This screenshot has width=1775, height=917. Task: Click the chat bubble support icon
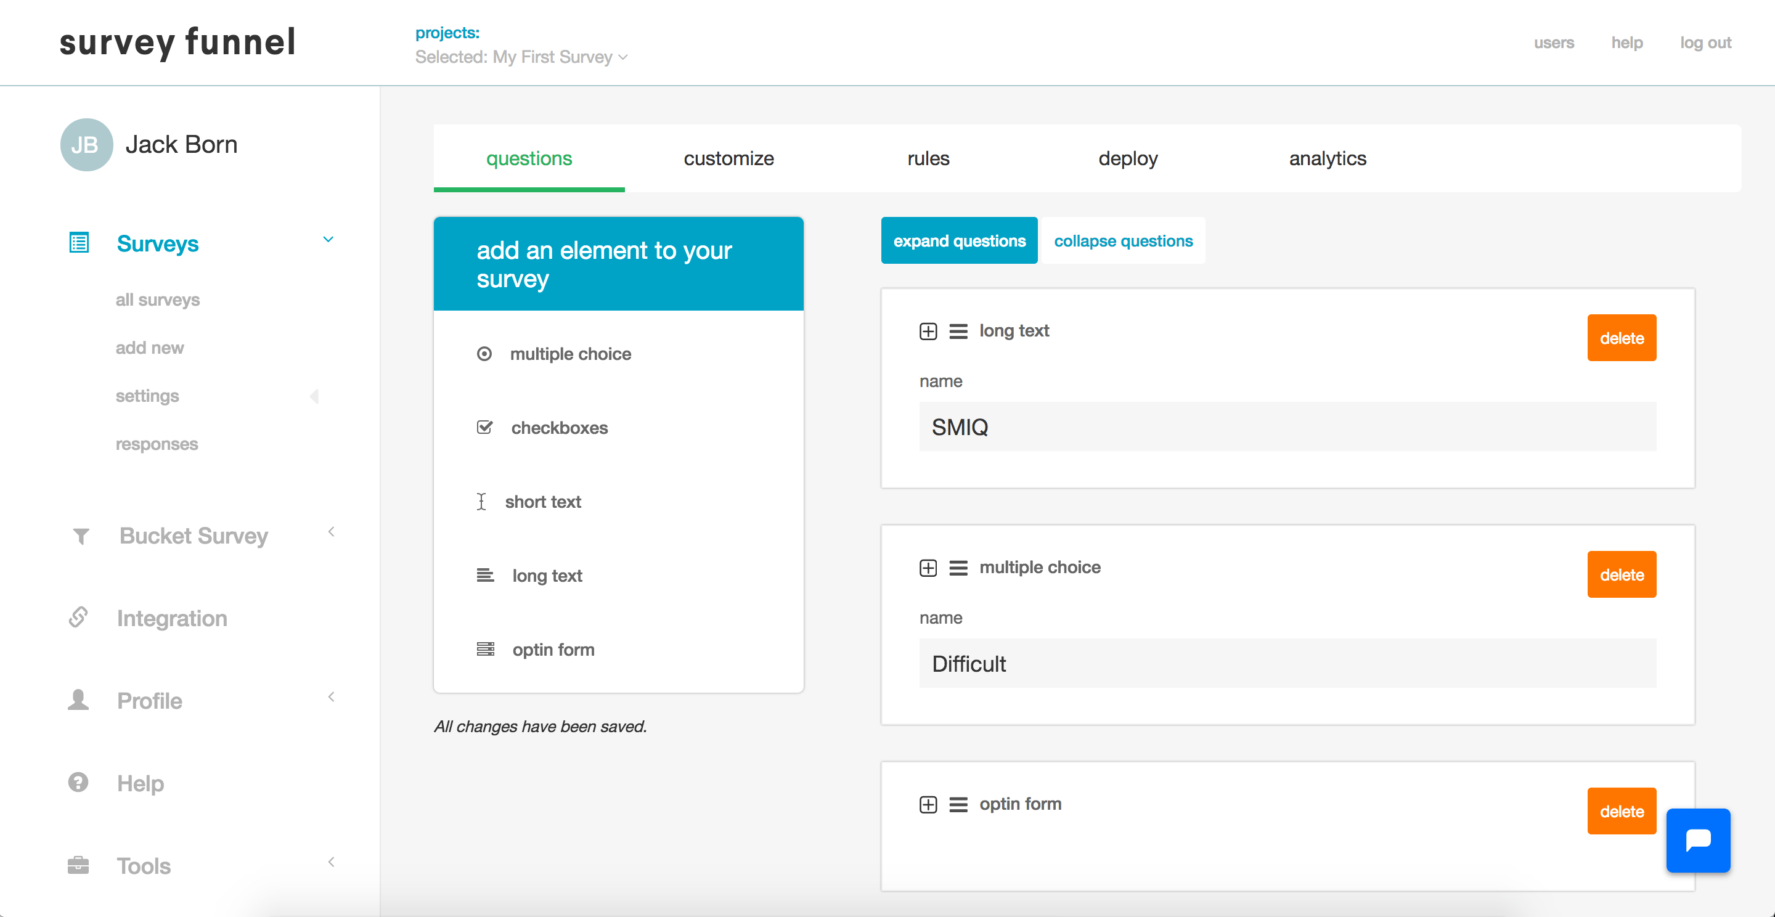pyautogui.click(x=1697, y=840)
